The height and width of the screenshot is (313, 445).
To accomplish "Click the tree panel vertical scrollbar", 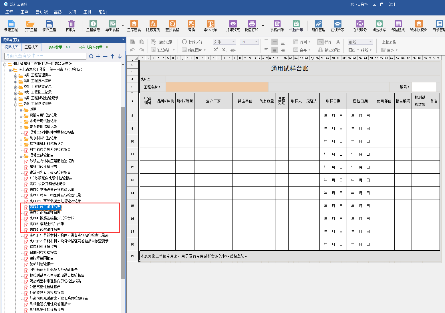I will [123, 193].
